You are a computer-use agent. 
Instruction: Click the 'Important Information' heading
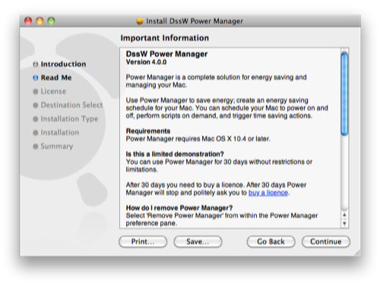pos(165,38)
